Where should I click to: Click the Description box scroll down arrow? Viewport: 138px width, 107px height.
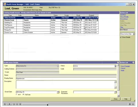click(x=115, y=87)
